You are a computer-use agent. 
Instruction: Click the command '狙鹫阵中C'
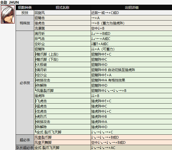[99, 59]
